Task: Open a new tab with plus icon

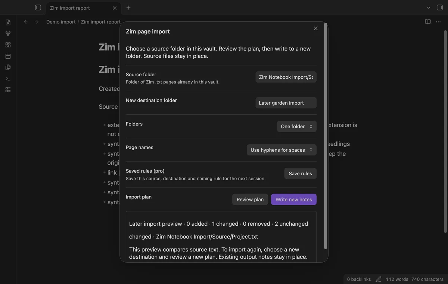Action: click(x=128, y=7)
